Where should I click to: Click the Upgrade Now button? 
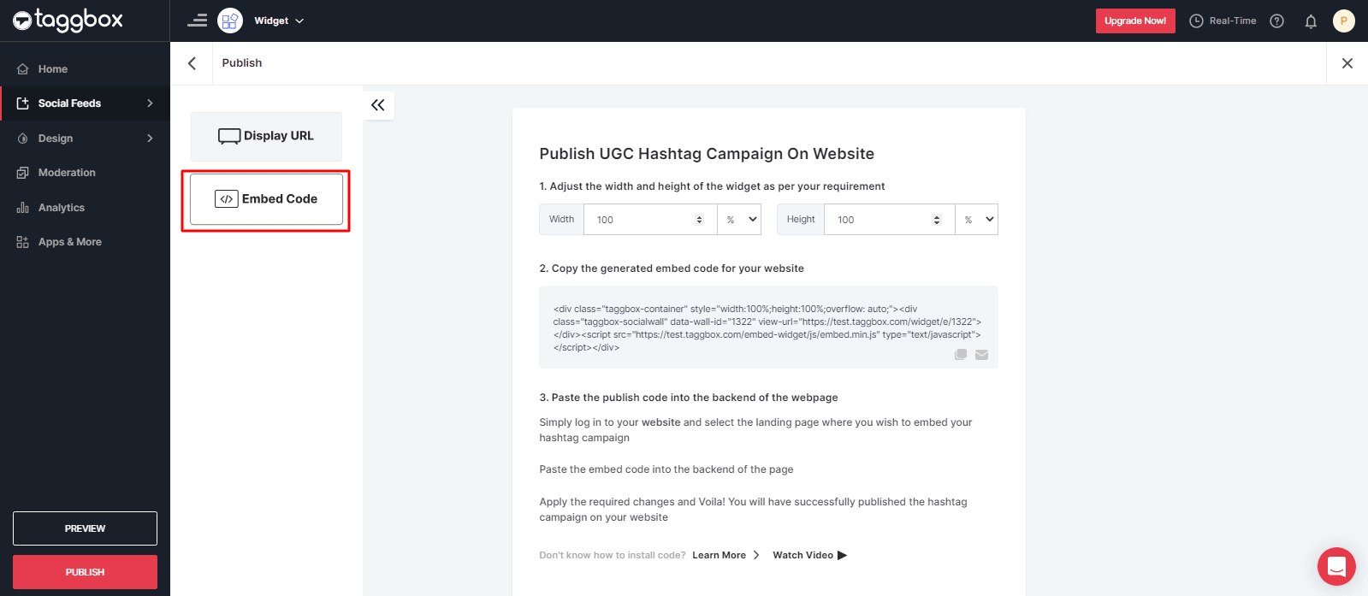click(x=1134, y=21)
